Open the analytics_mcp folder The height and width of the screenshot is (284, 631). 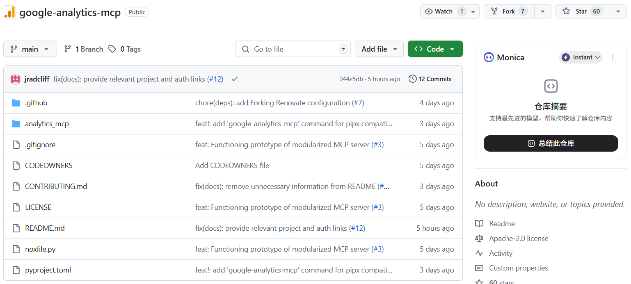pos(47,124)
